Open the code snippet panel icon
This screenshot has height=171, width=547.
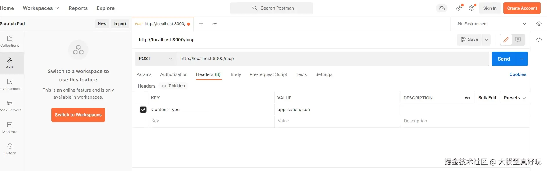(x=539, y=40)
